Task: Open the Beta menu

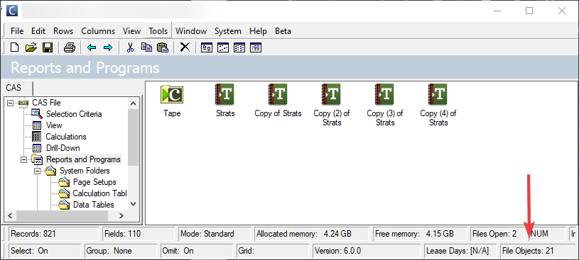Action: click(283, 31)
